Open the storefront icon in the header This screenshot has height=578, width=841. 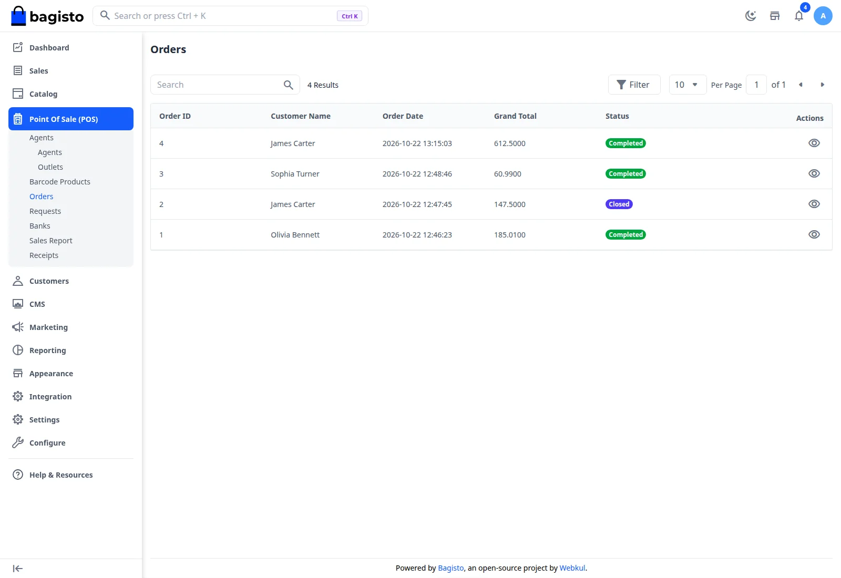point(775,16)
